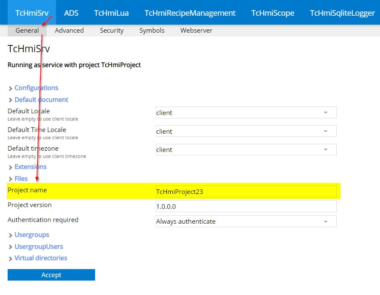Click the 'Authentication required' label
The image size is (380, 295).
[x=43, y=220]
